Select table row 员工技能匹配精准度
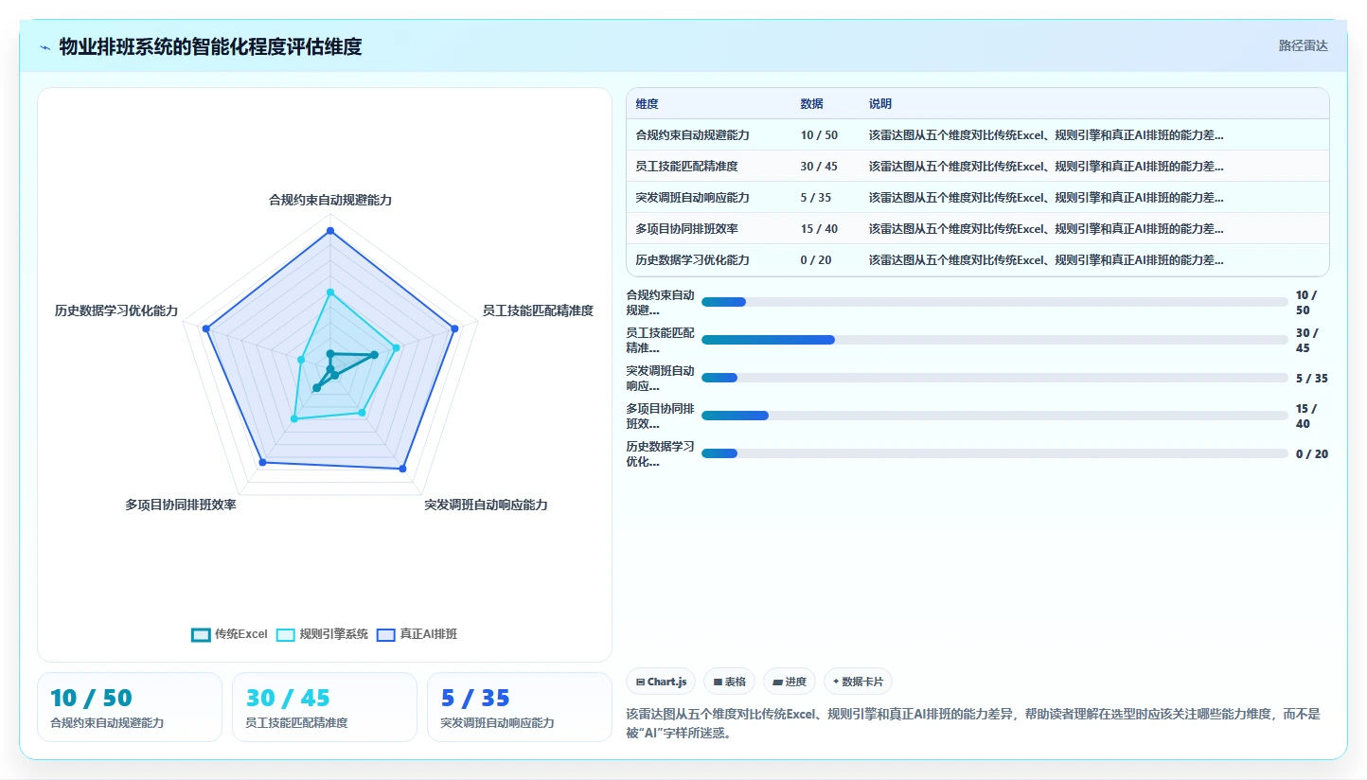 click(x=978, y=166)
